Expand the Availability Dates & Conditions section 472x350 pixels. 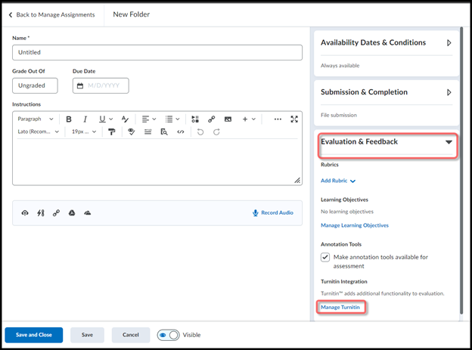[x=449, y=43]
